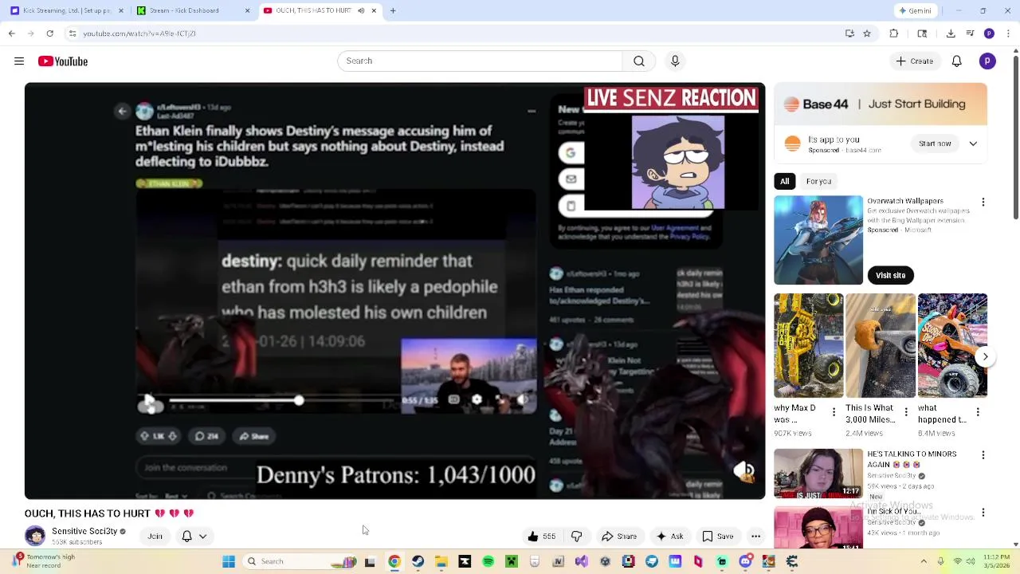Image resolution: width=1020 pixels, height=574 pixels.
Task: Open Chrome downloads icon
Action: click(951, 33)
